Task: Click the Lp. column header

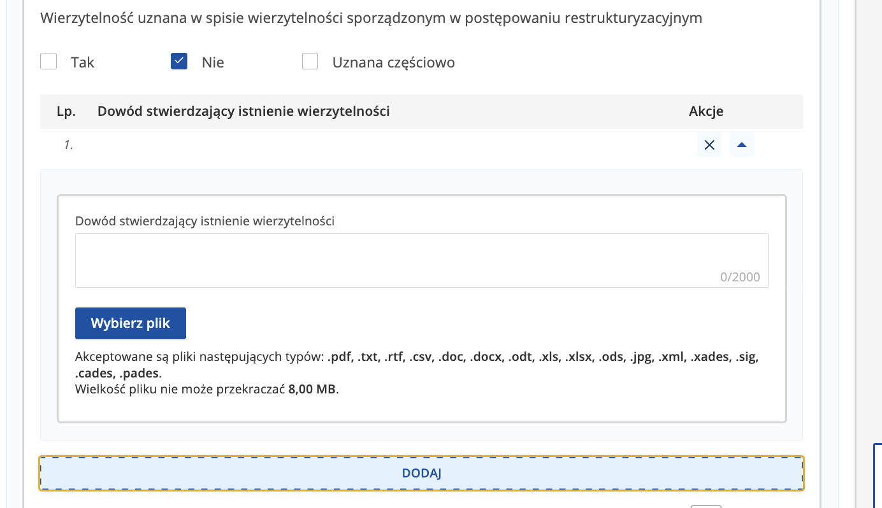Action: [x=66, y=111]
